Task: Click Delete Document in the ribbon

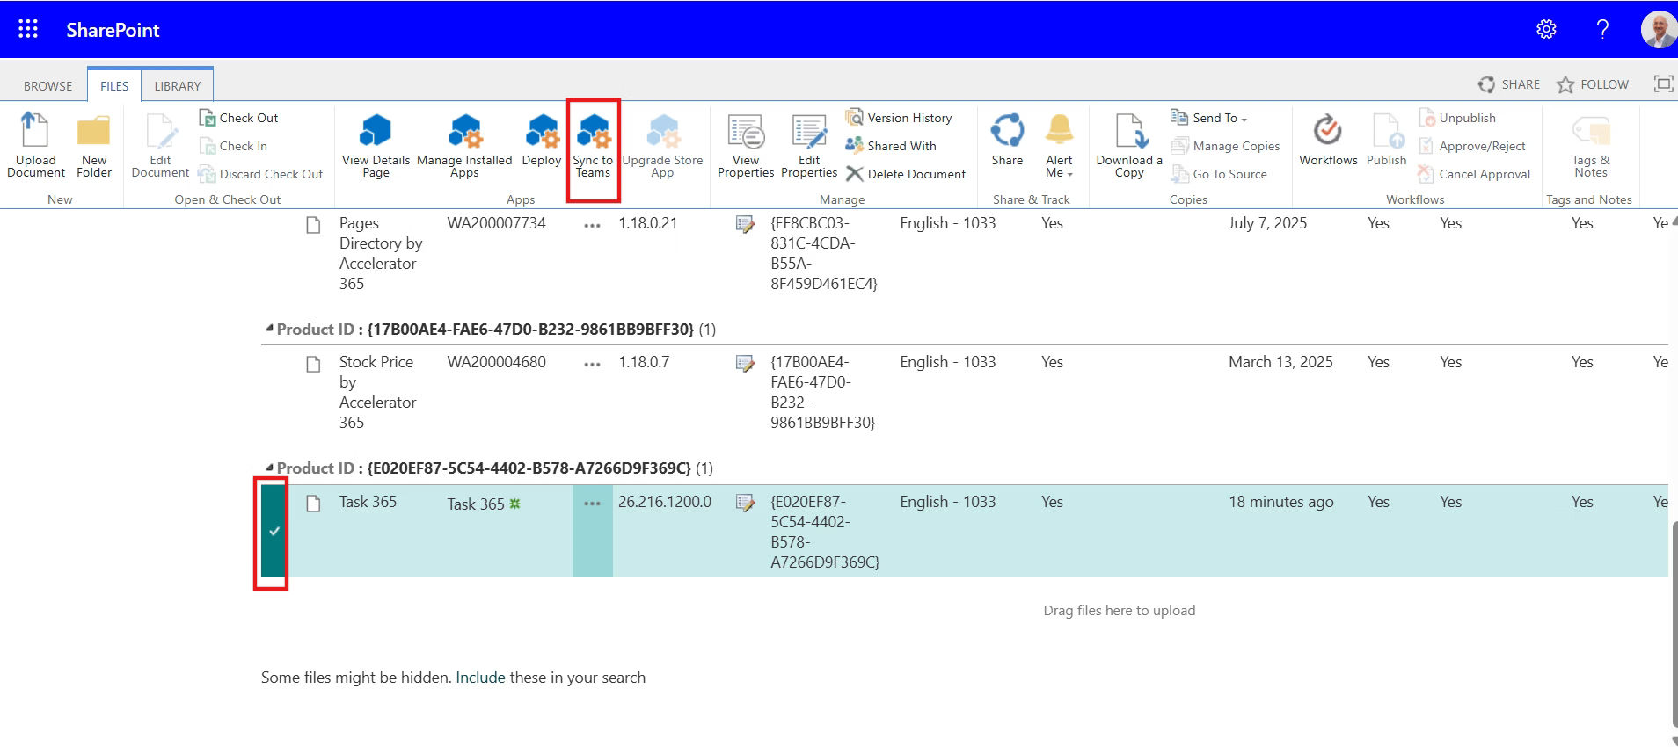Action: [x=906, y=174]
